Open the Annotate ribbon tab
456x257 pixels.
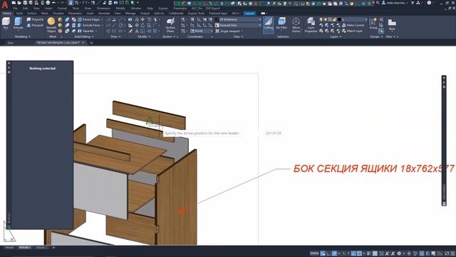[104, 14]
